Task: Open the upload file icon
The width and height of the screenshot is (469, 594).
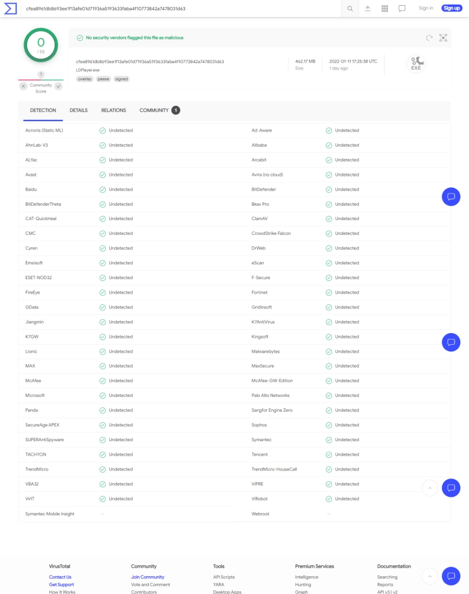Action: tap(368, 9)
